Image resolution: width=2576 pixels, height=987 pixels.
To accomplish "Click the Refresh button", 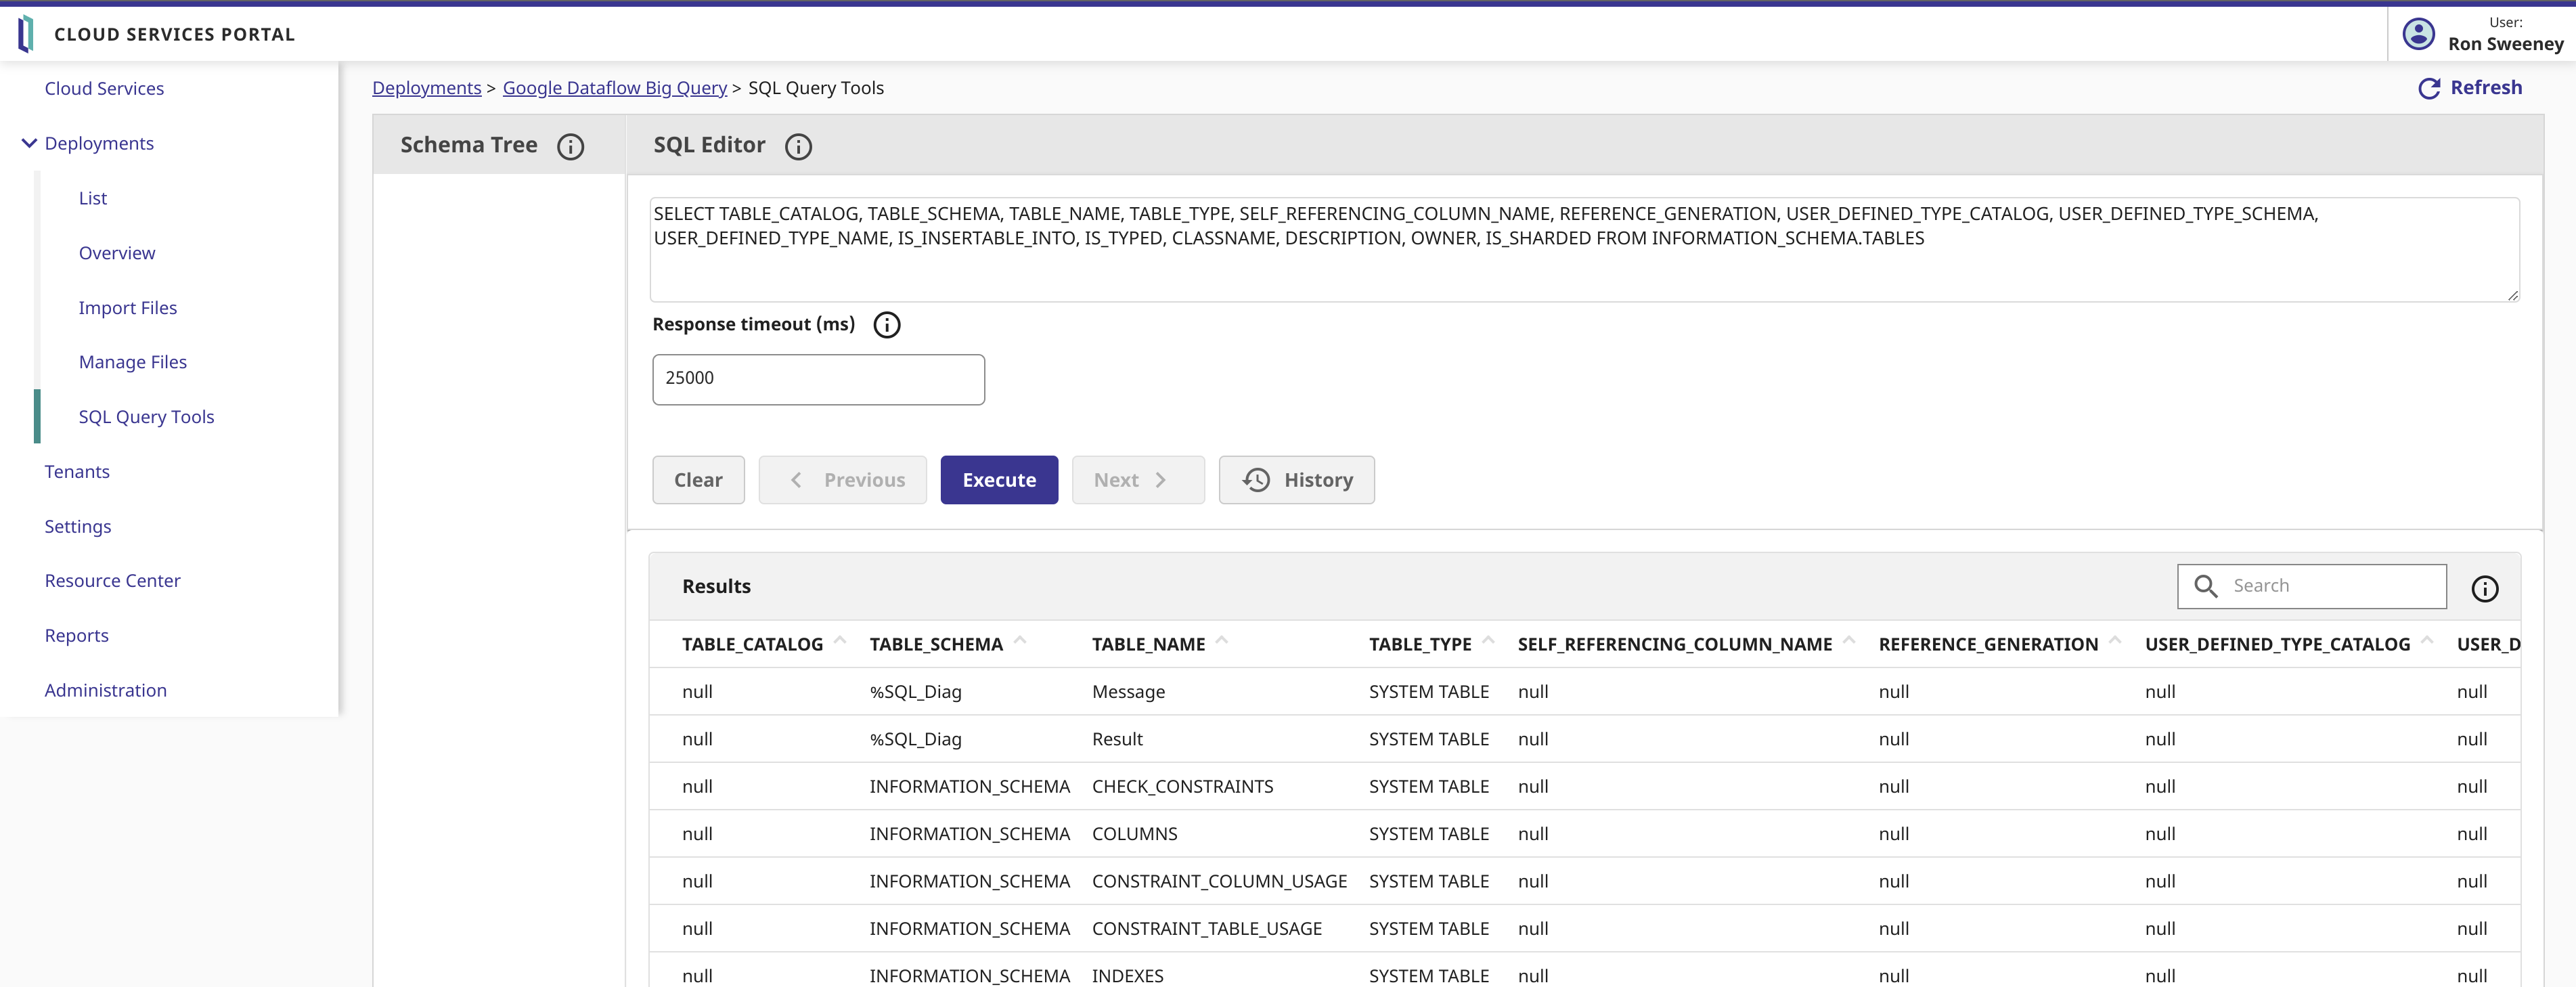I will coord(2470,88).
